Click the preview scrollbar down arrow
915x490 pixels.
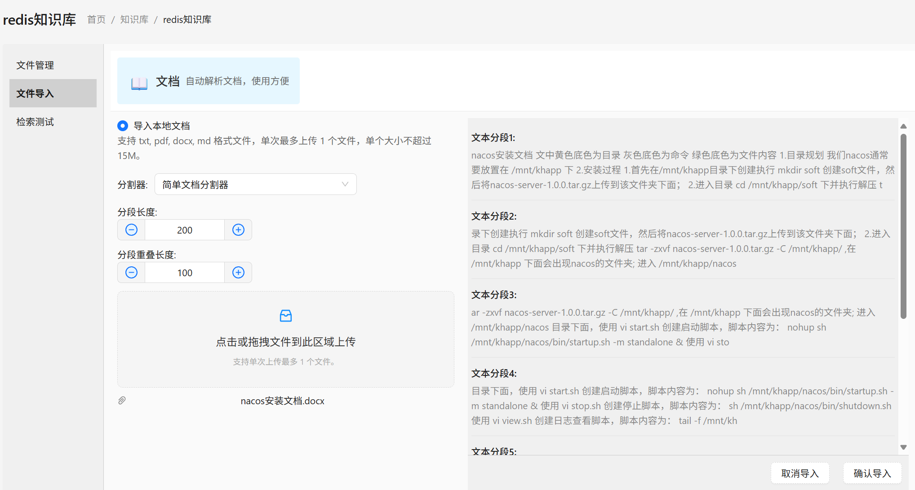(903, 447)
